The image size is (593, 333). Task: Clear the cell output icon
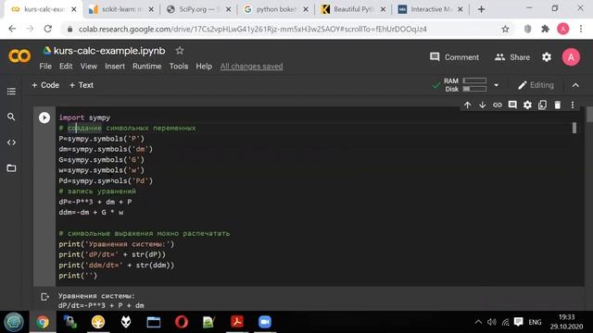point(44,297)
